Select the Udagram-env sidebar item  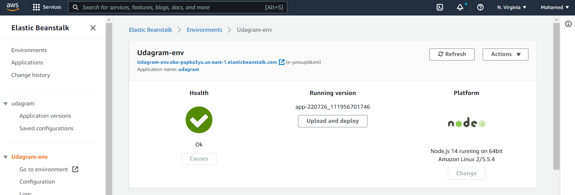tap(29, 157)
